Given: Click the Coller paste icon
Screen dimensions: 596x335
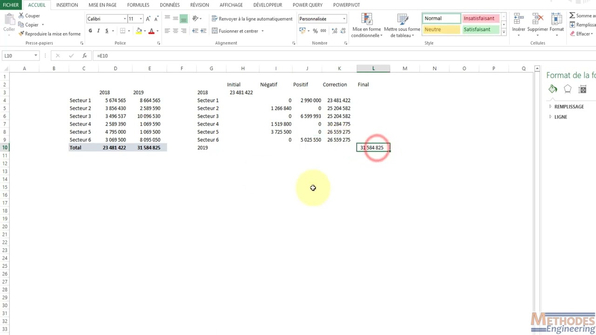Looking at the screenshot, I should click(x=9, y=20).
